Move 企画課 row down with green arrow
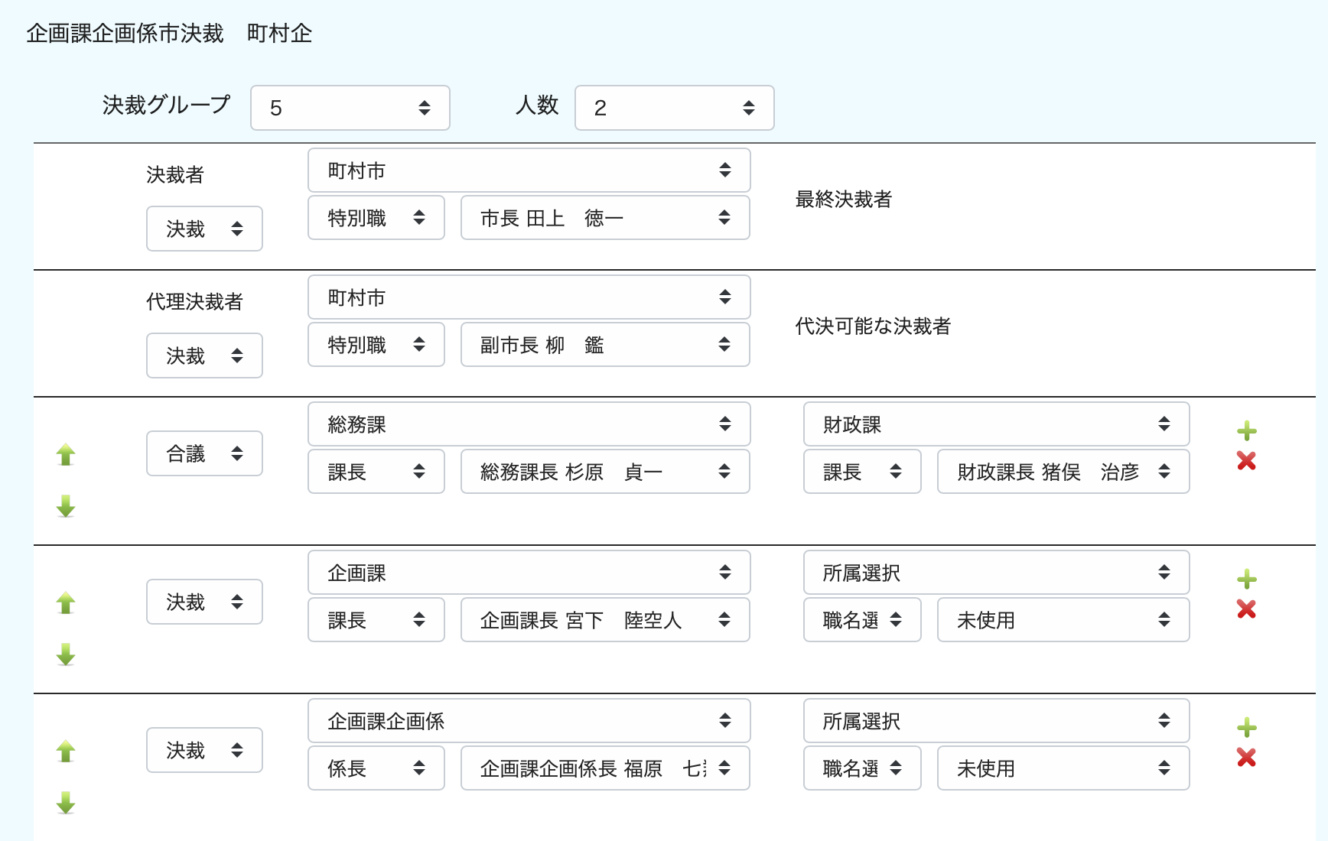This screenshot has width=1328, height=841. pos(66,654)
